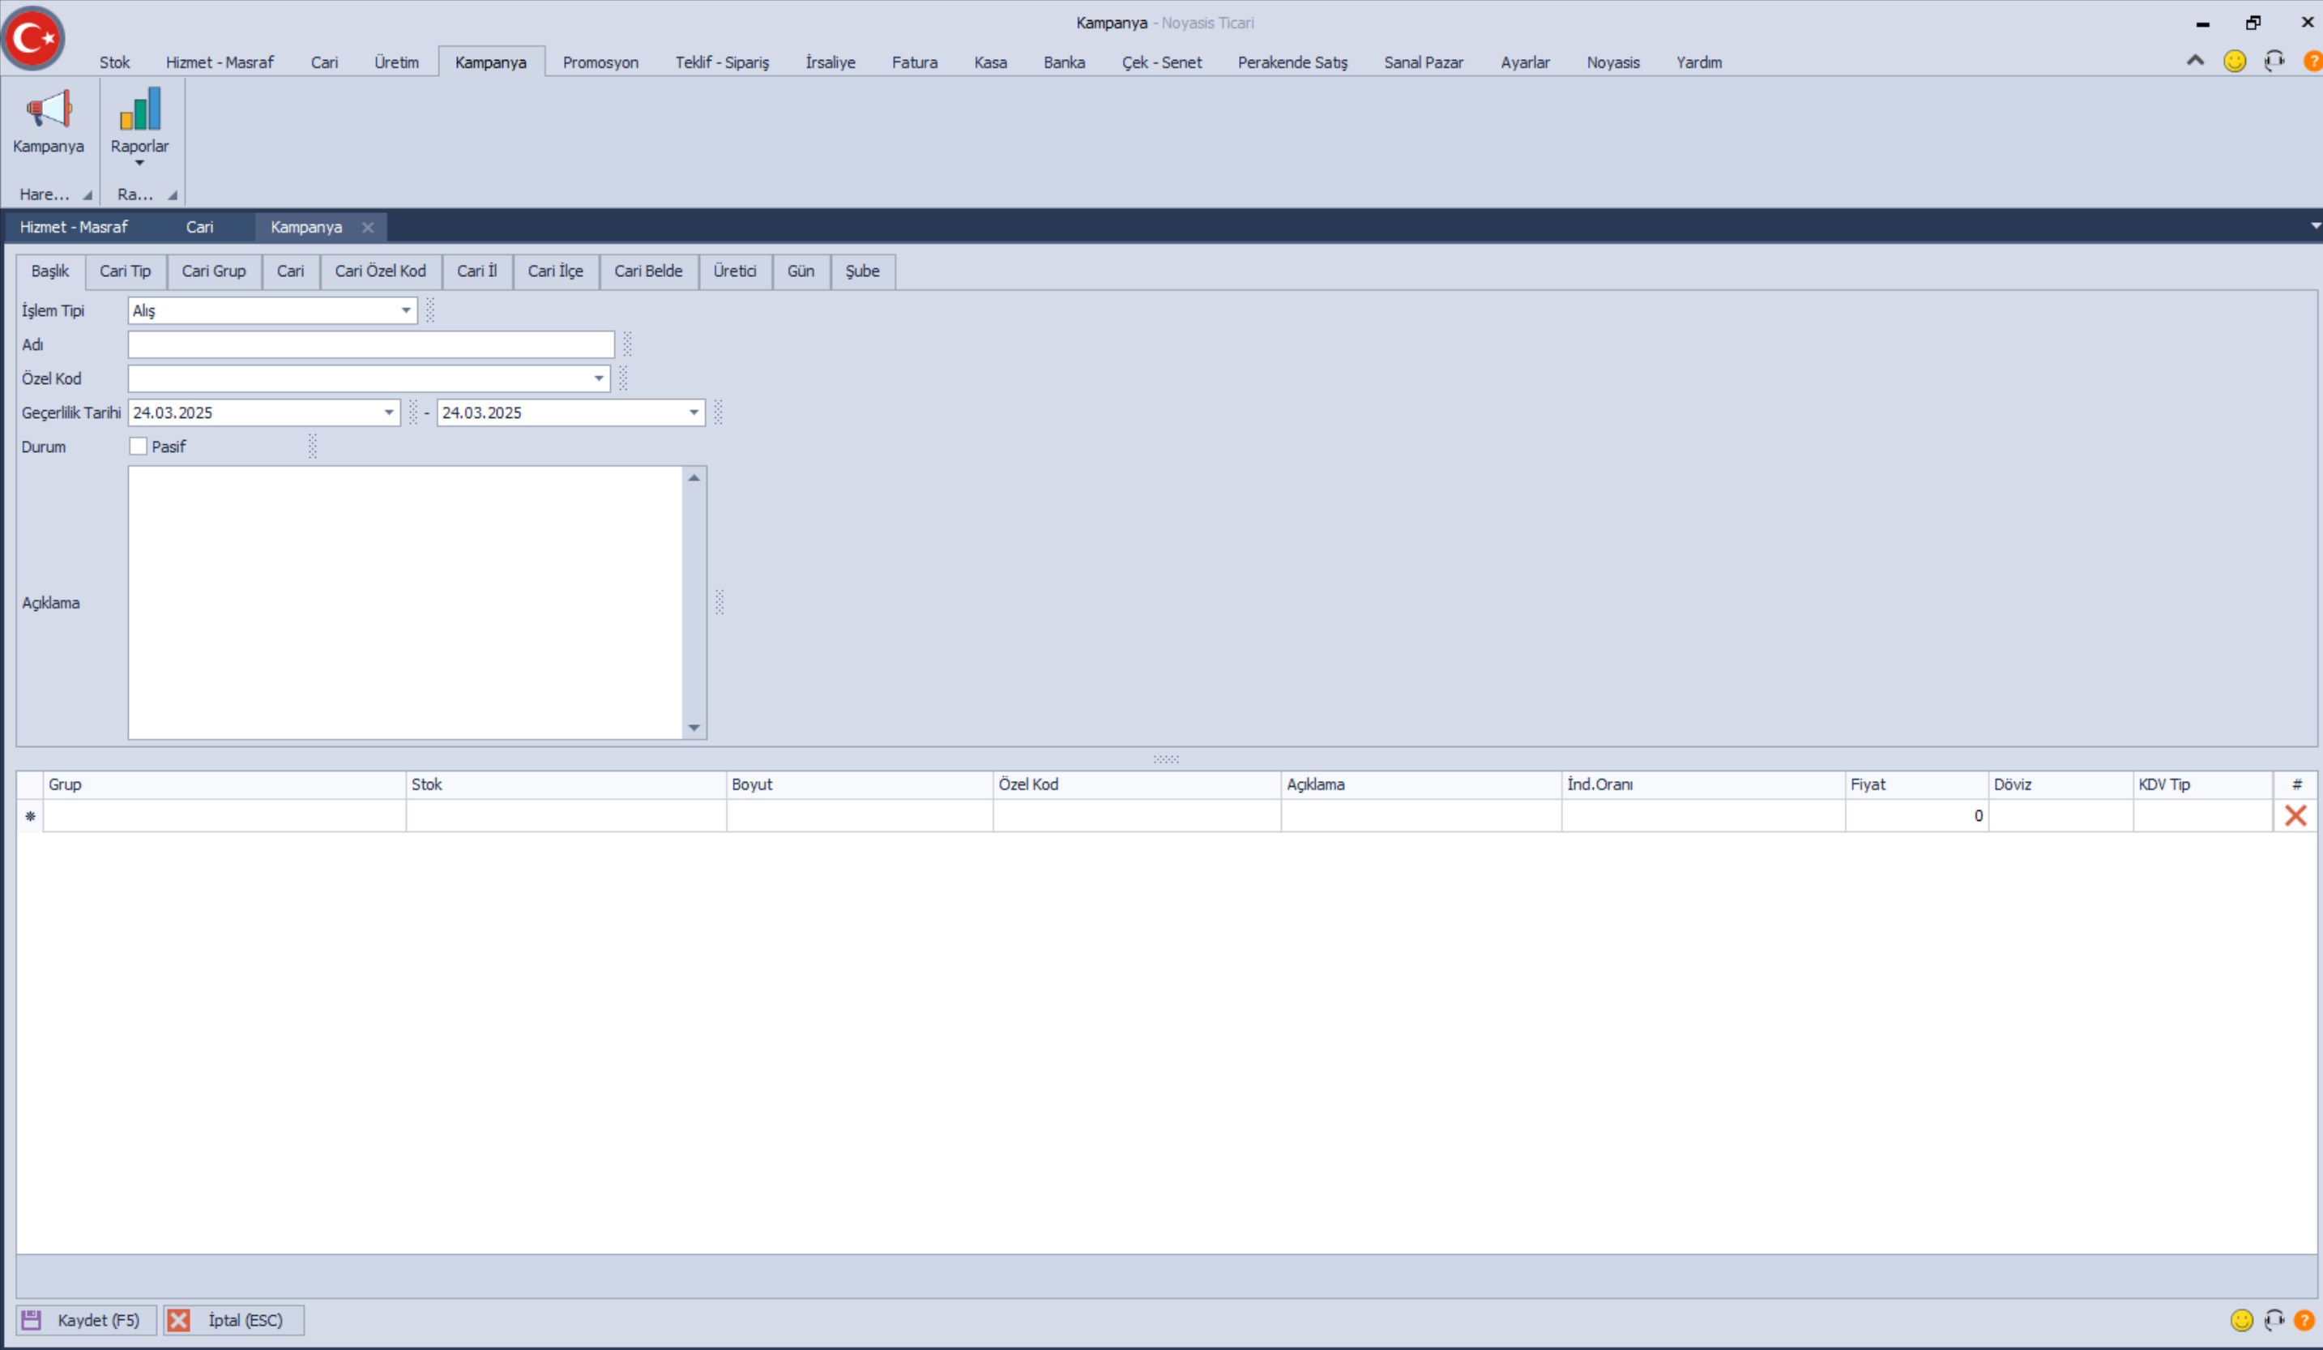2323x1350 pixels.
Task: Toggle the Pasif checkbox
Action: (x=139, y=446)
